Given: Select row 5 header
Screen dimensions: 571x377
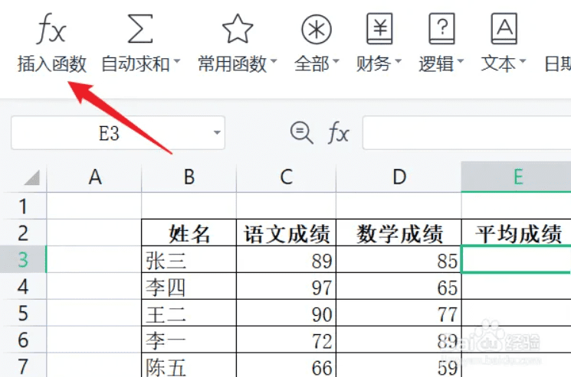Looking at the screenshot, I should pyautogui.click(x=23, y=314).
